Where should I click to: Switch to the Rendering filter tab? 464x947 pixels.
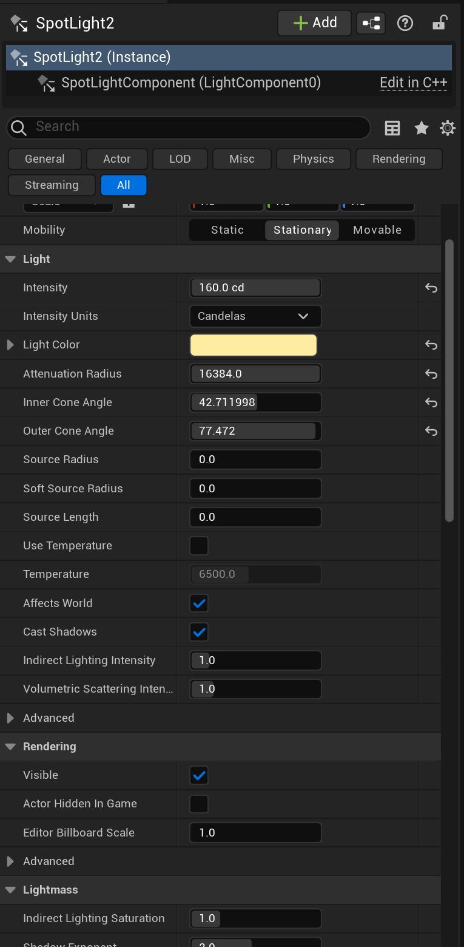(x=398, y=159)
